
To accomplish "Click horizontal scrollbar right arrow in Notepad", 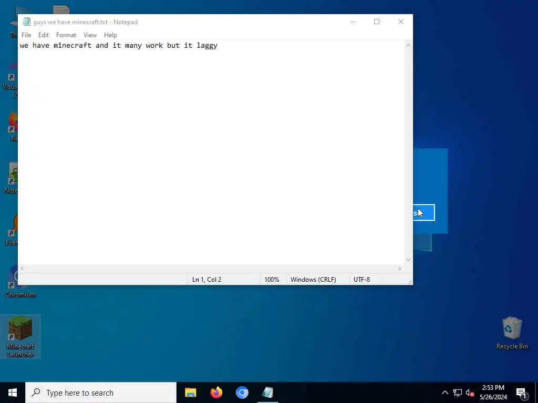I will coord(400,269).
